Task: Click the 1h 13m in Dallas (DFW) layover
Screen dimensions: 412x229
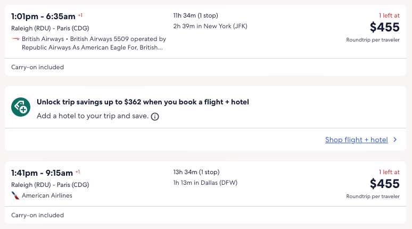Action: click(x=205, y=183)
